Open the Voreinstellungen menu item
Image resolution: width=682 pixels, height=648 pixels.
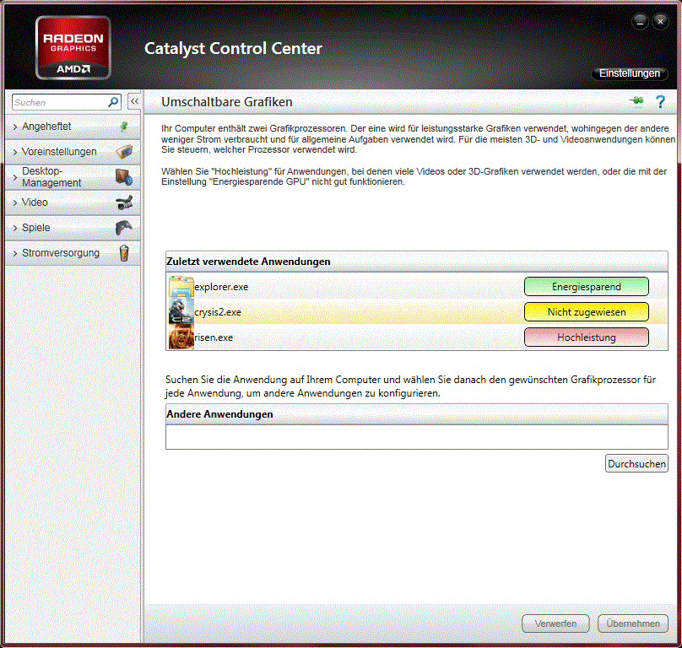pos(73,152)
